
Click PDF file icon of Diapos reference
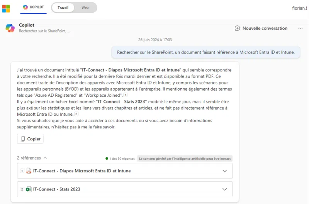coord(29,171)
